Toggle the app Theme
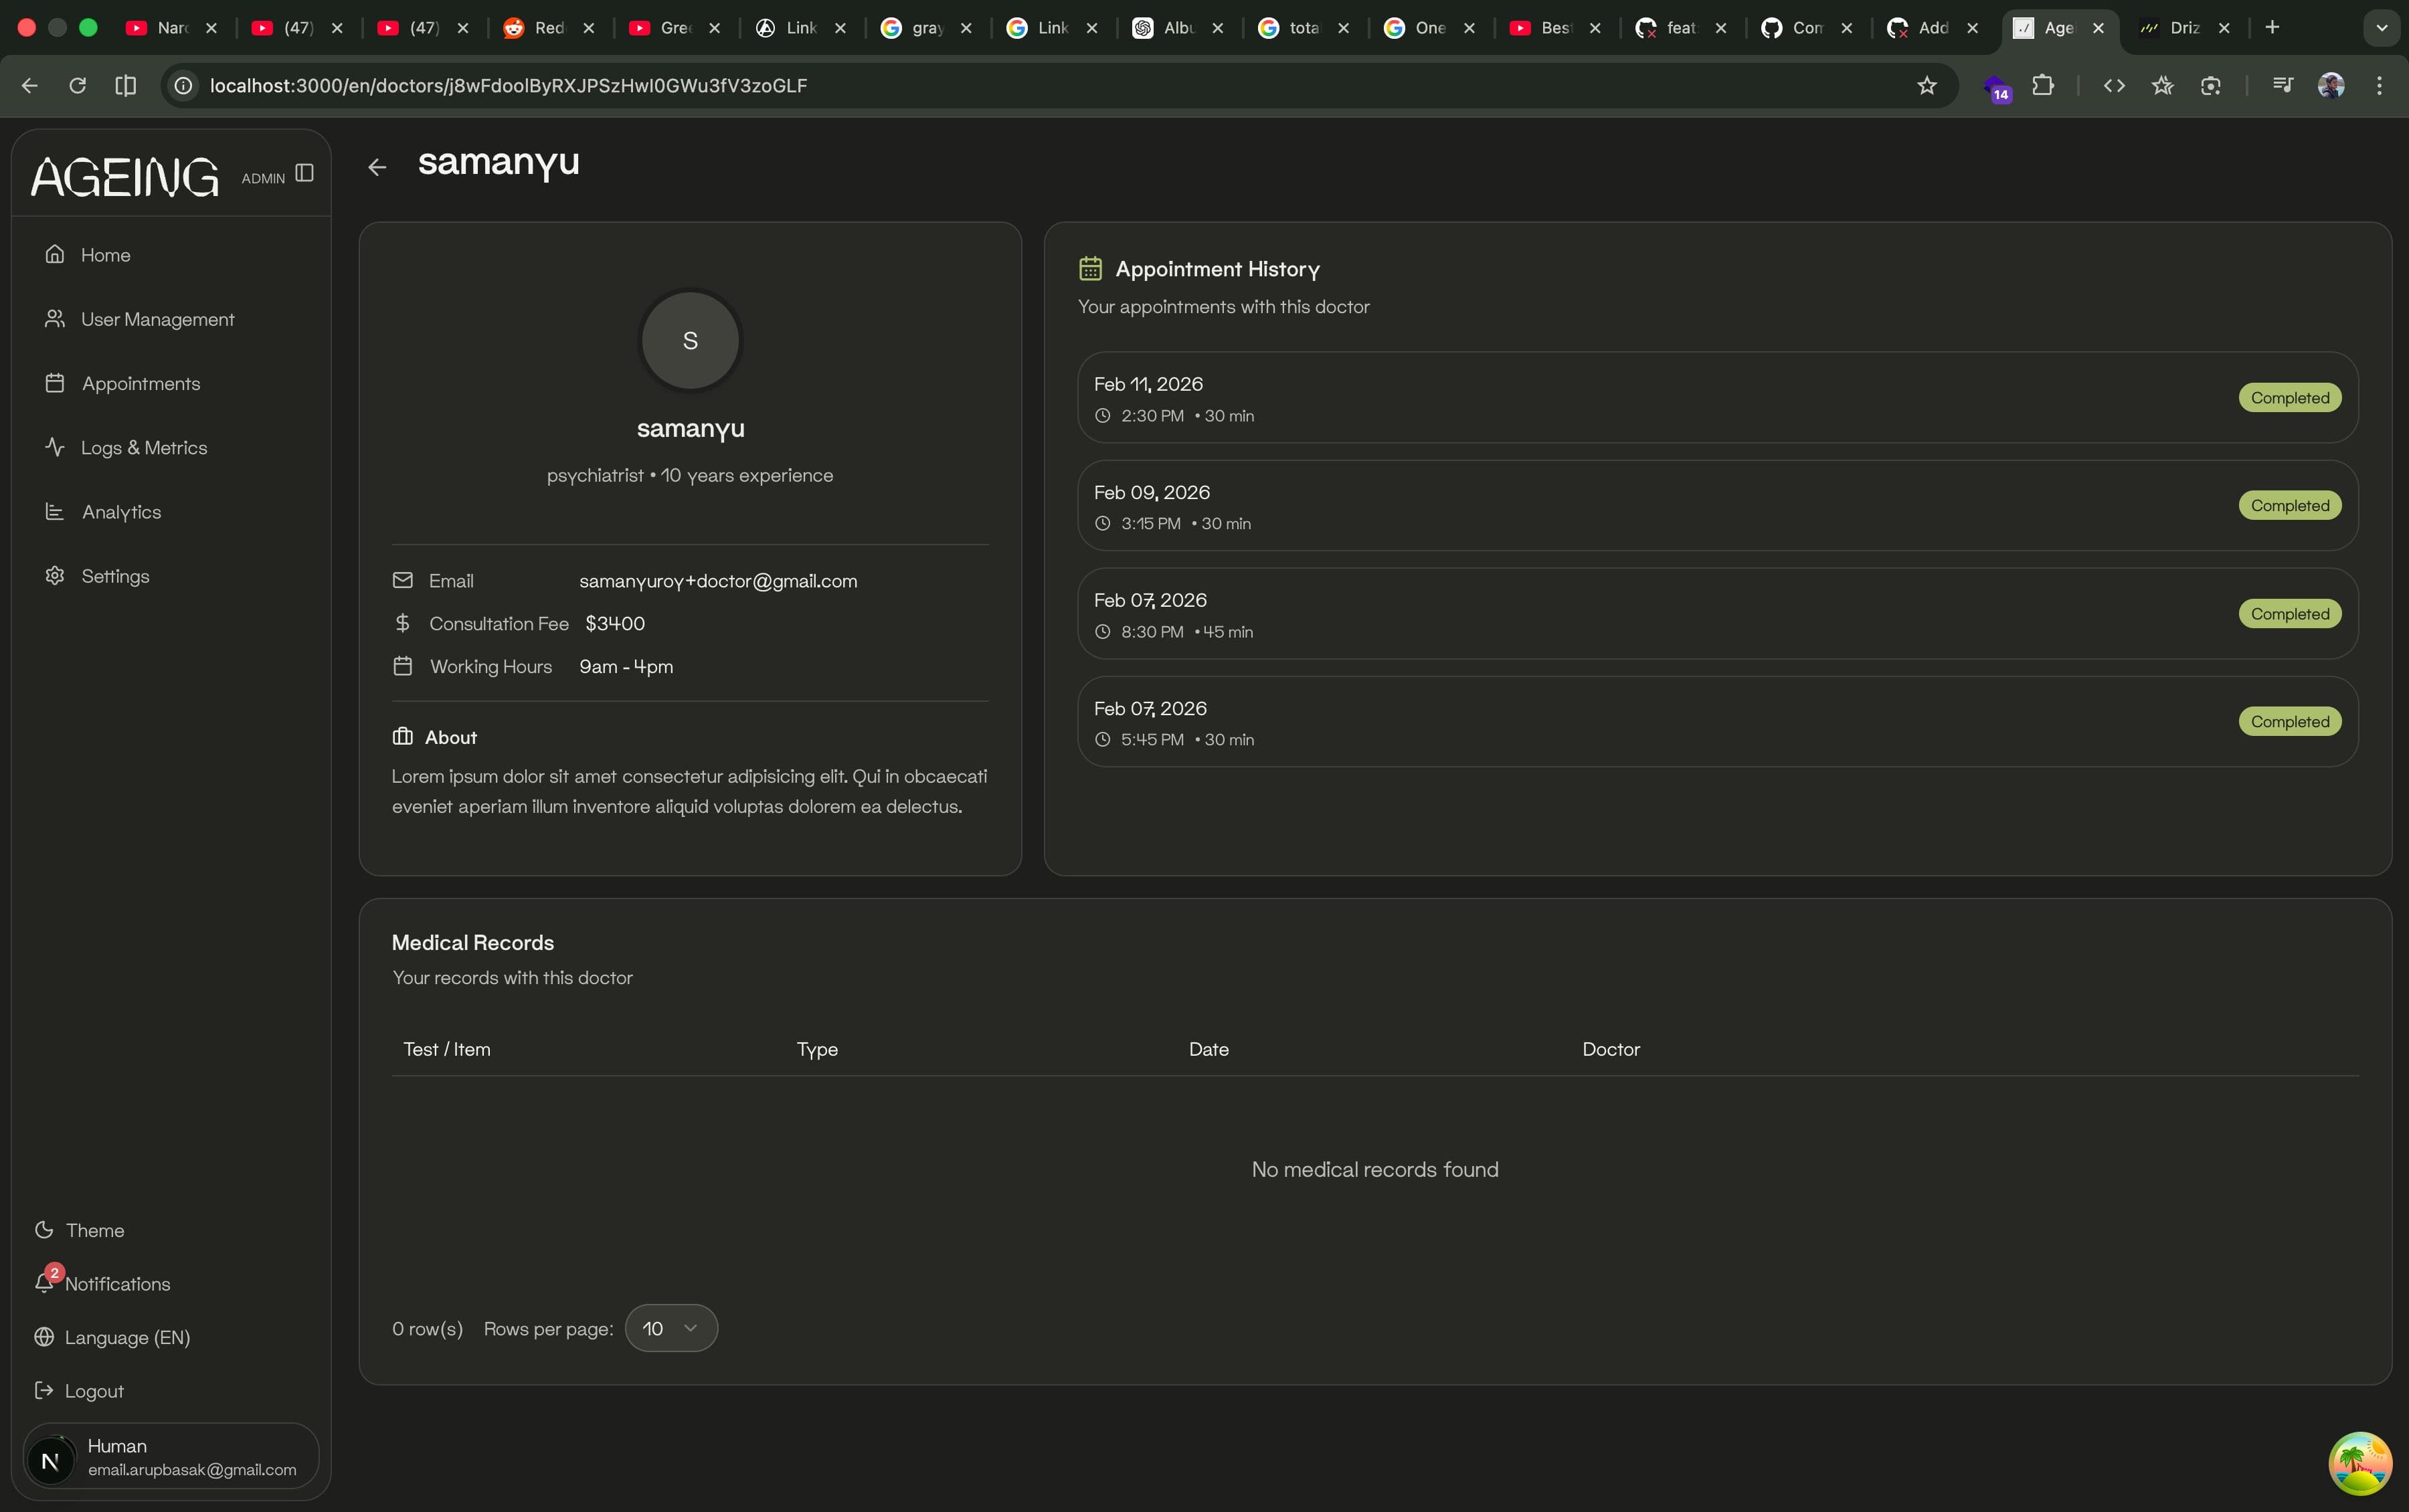The height and width of the screenshot is (1512, 2409). point(94,1230)
